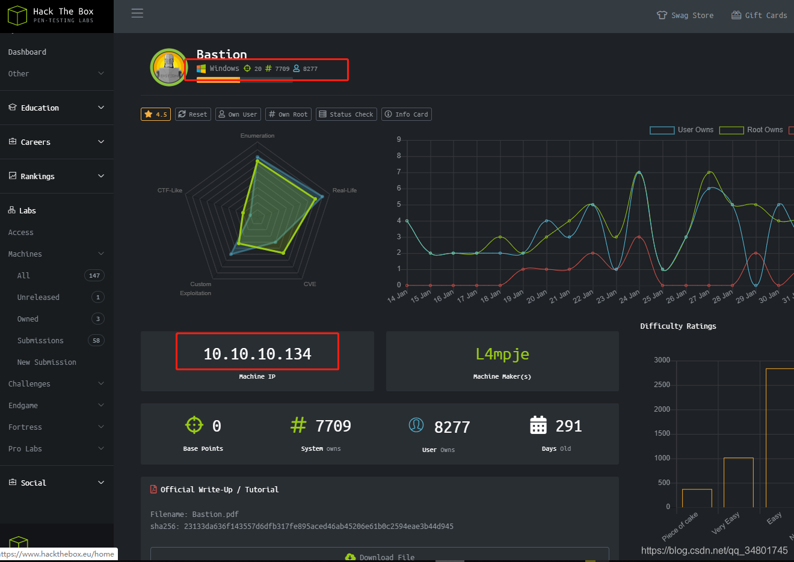The width and height of the screenshot is (794, 562).
Task: Click the Own User button
Action: click(238, 114)
